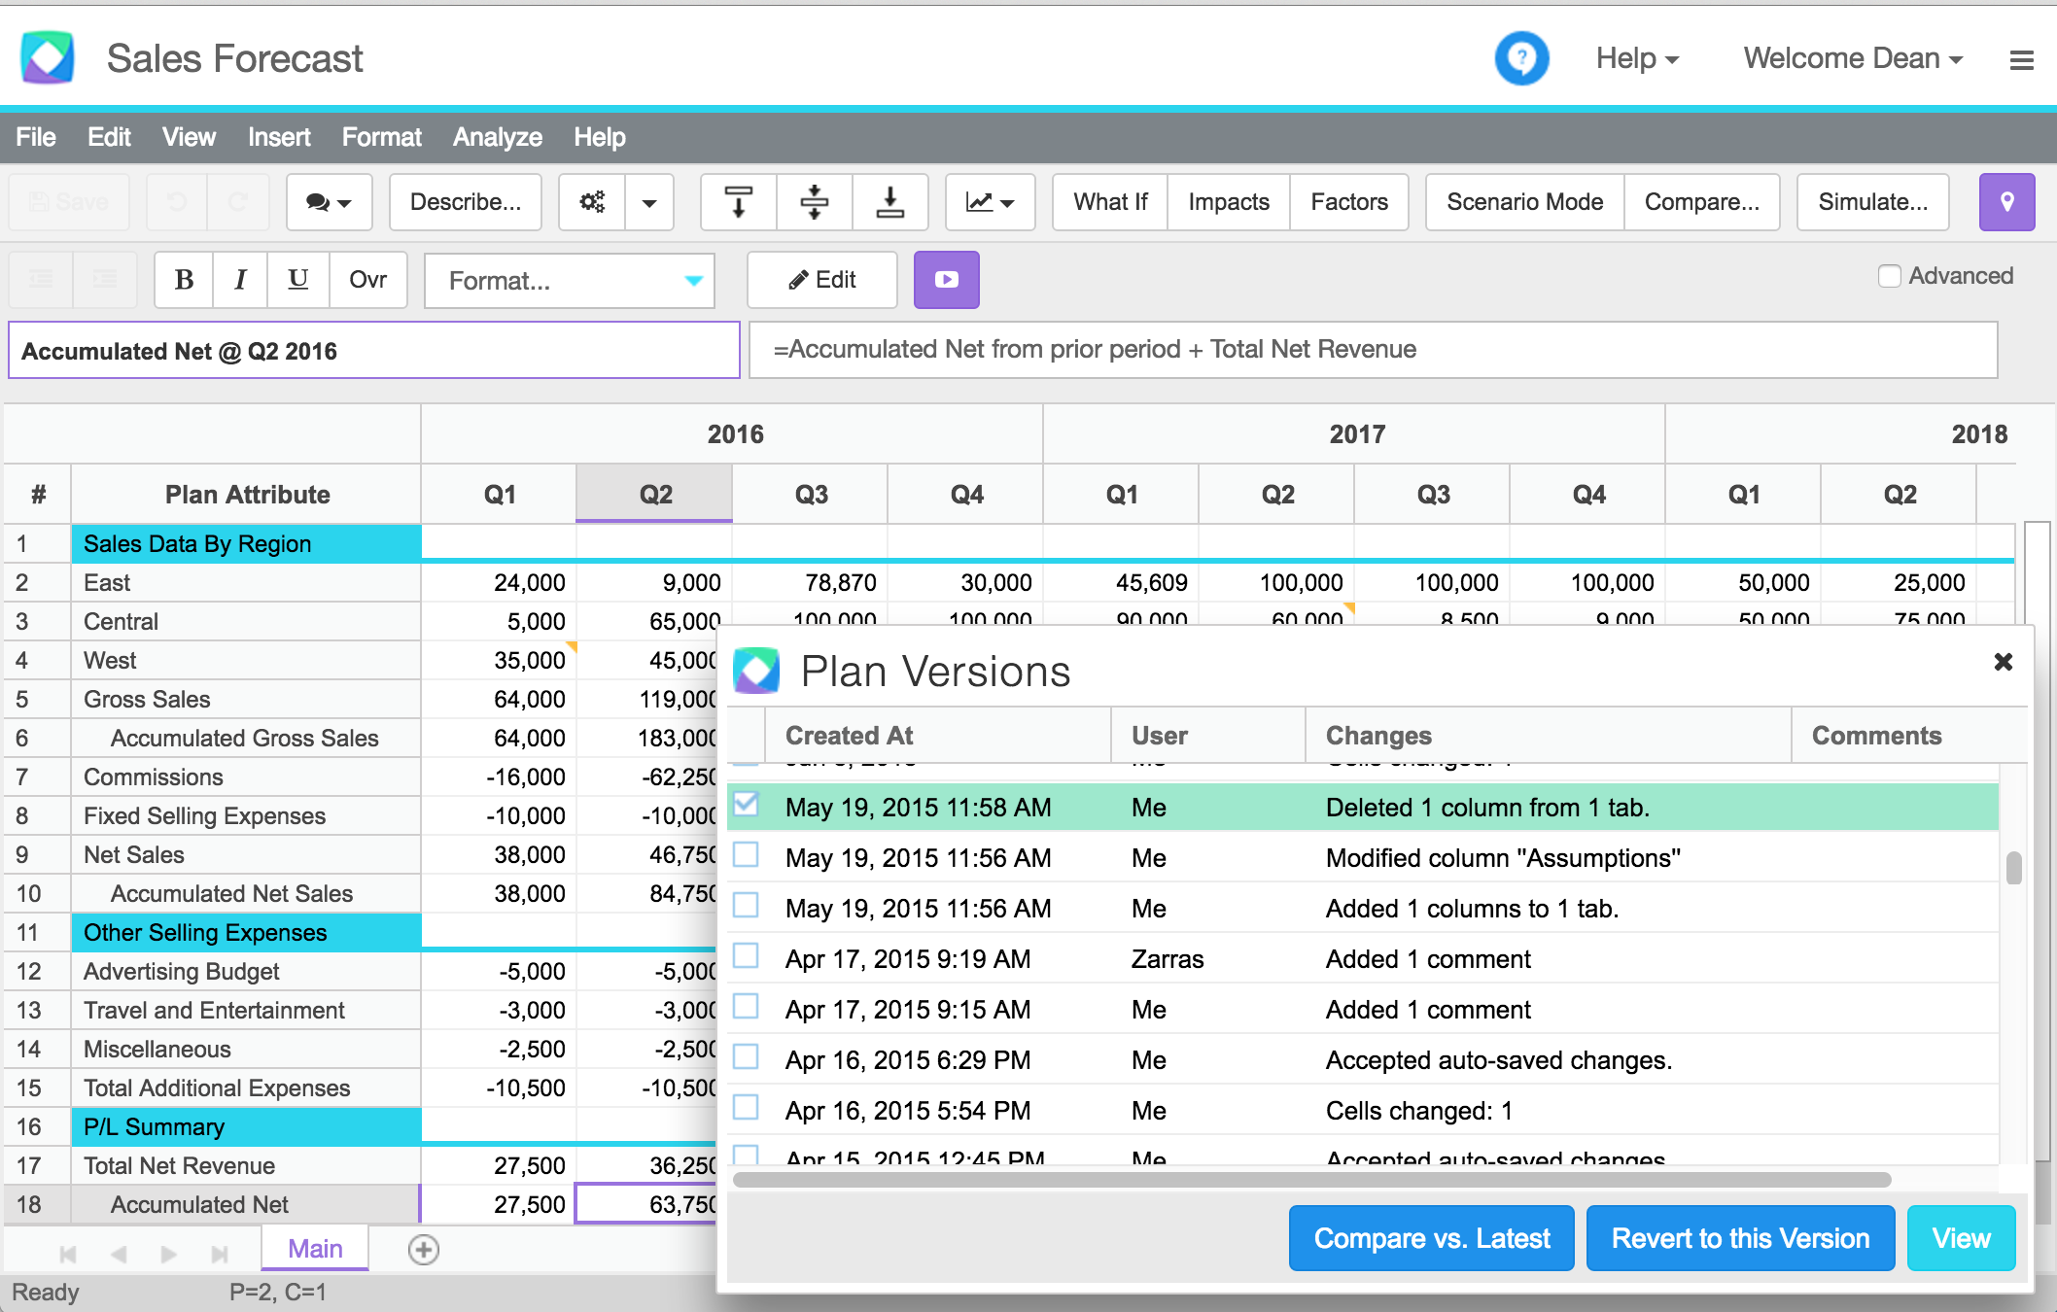Click the purple location pin icon
Screen dimensions: 2057x1312
(2006, 202)
